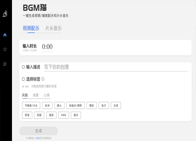Click the BGM猫 title text
Viewport: 196px width, 141px height.
tap(35, 8)
